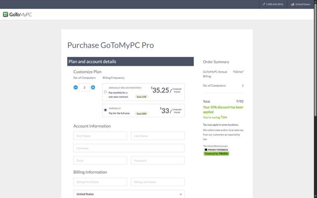
Task: Click the Company input field
Action: [x=129, y=148]
